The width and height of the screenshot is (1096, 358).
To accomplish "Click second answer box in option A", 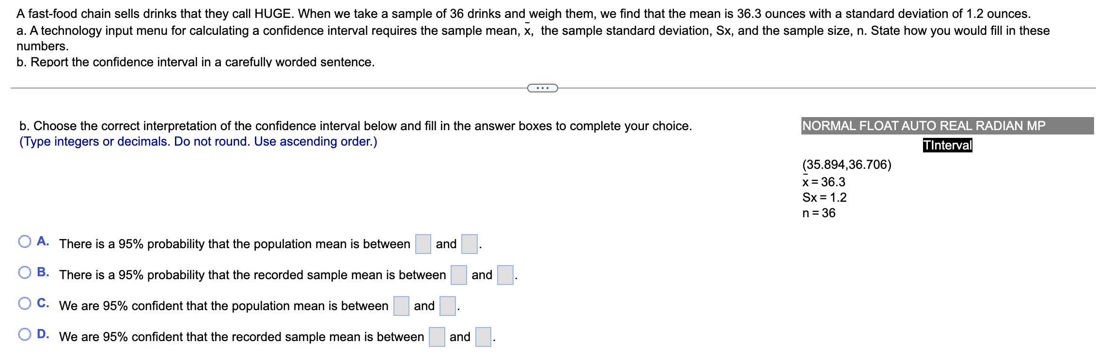I will tap(470, 244).
